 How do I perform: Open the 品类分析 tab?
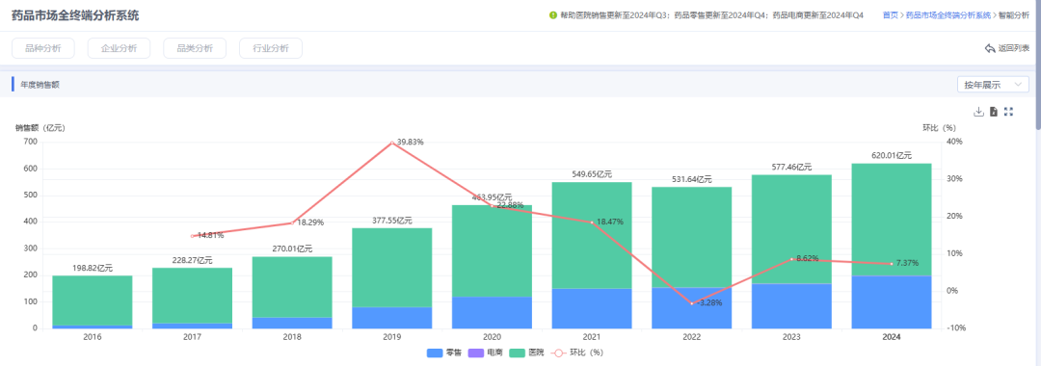point(195,48)
